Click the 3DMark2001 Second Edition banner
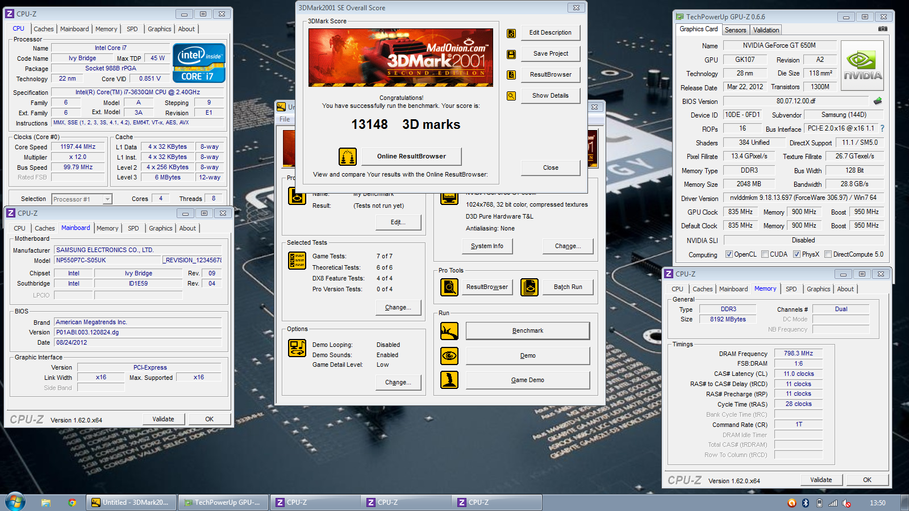The image size is (909, 511). [401, 58]
